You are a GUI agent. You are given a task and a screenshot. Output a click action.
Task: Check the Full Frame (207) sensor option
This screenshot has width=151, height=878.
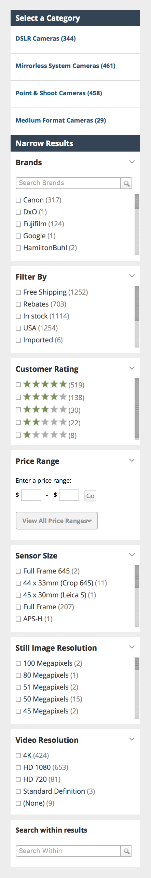point(18,607)
